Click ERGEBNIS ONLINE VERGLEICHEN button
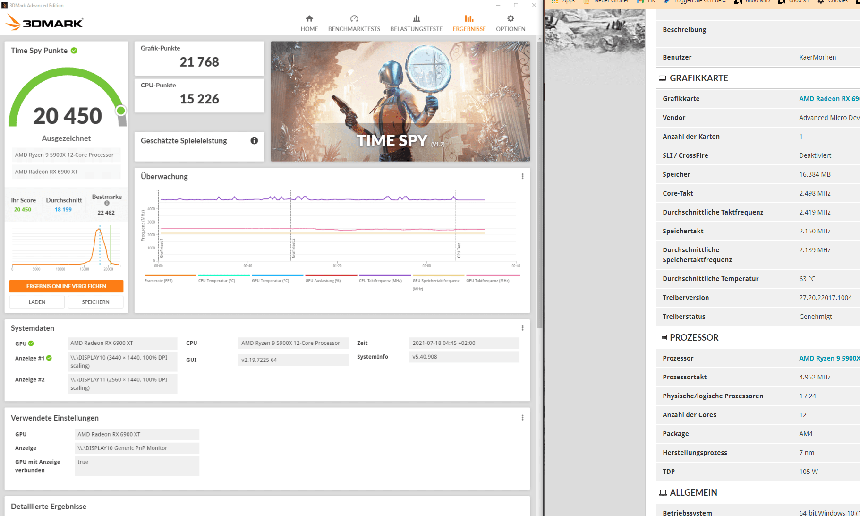860x516 pixels. (66, 286)
